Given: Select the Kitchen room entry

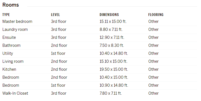Looking at the screenshot, I should click(x=9, y=69).
